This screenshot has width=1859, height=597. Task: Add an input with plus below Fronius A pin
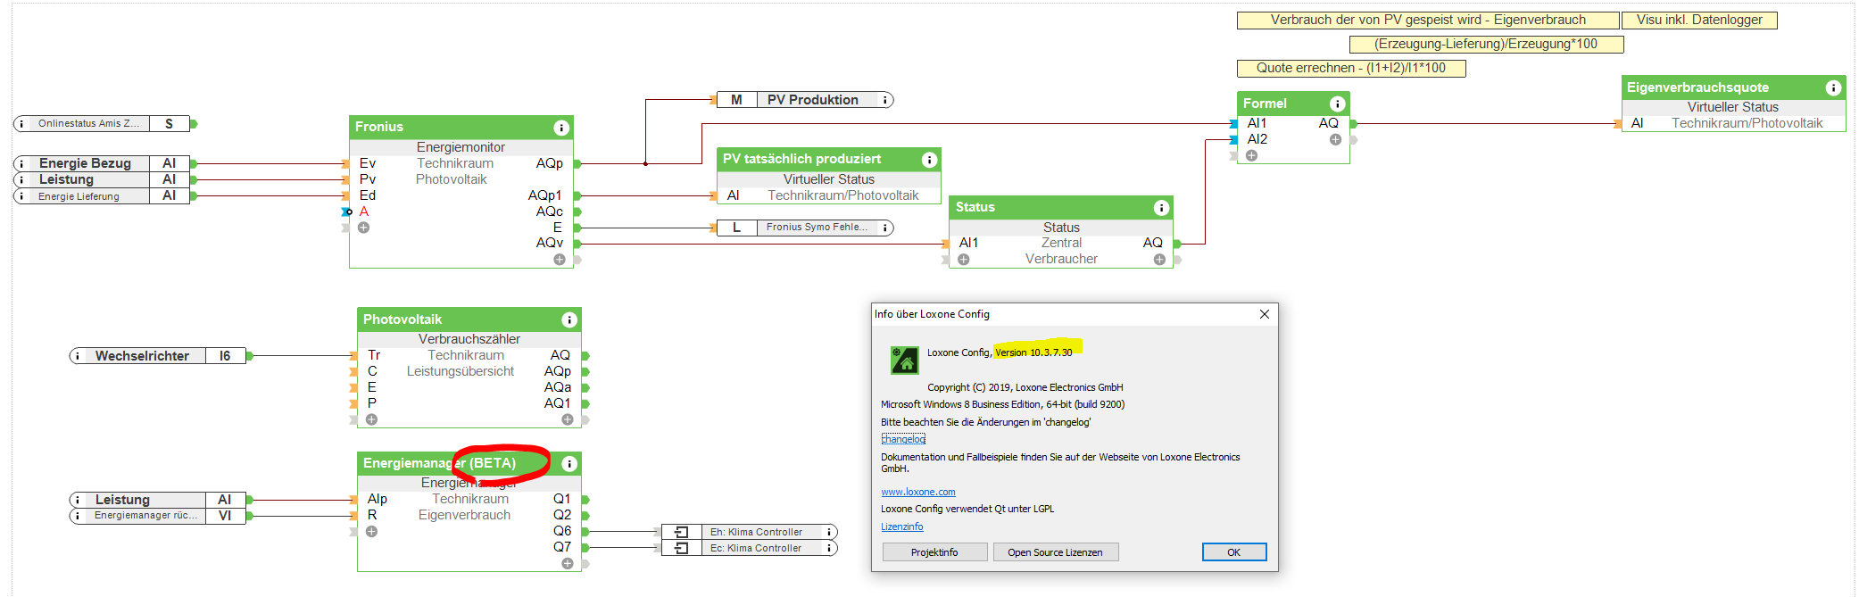click(x=363, y=228)
